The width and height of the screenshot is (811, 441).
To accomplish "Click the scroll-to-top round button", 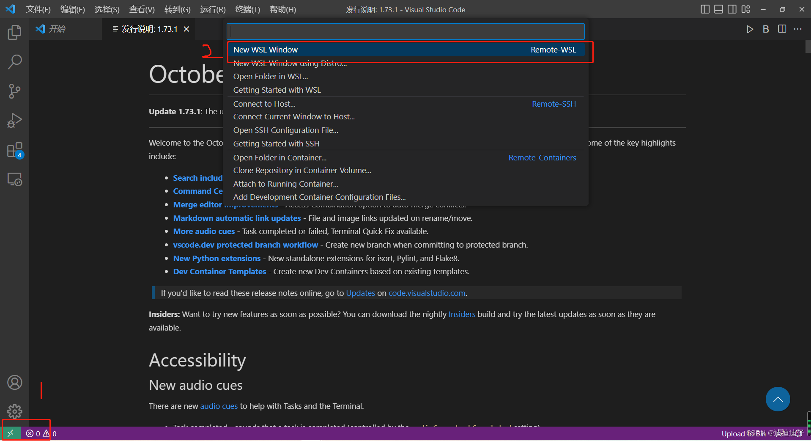I will (778, 399).
